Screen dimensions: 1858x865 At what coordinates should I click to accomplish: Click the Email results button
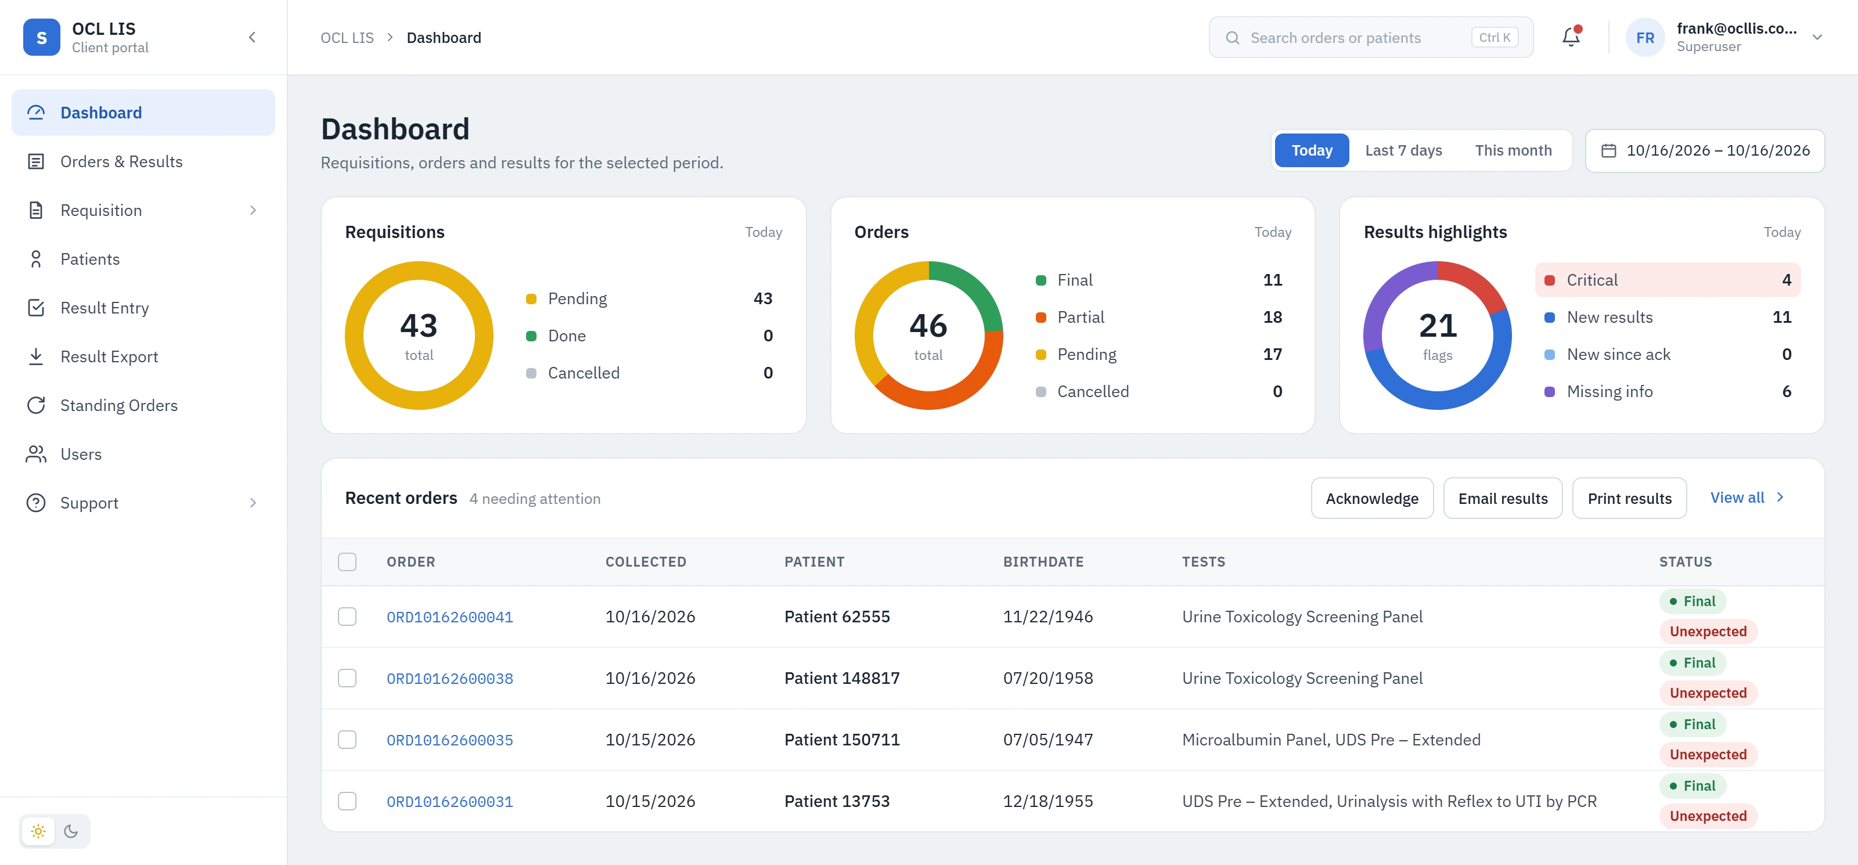point(1503,499)
